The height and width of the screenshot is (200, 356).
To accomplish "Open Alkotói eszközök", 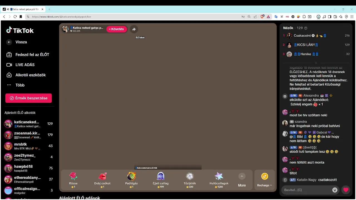I will [x=26, y=75].
